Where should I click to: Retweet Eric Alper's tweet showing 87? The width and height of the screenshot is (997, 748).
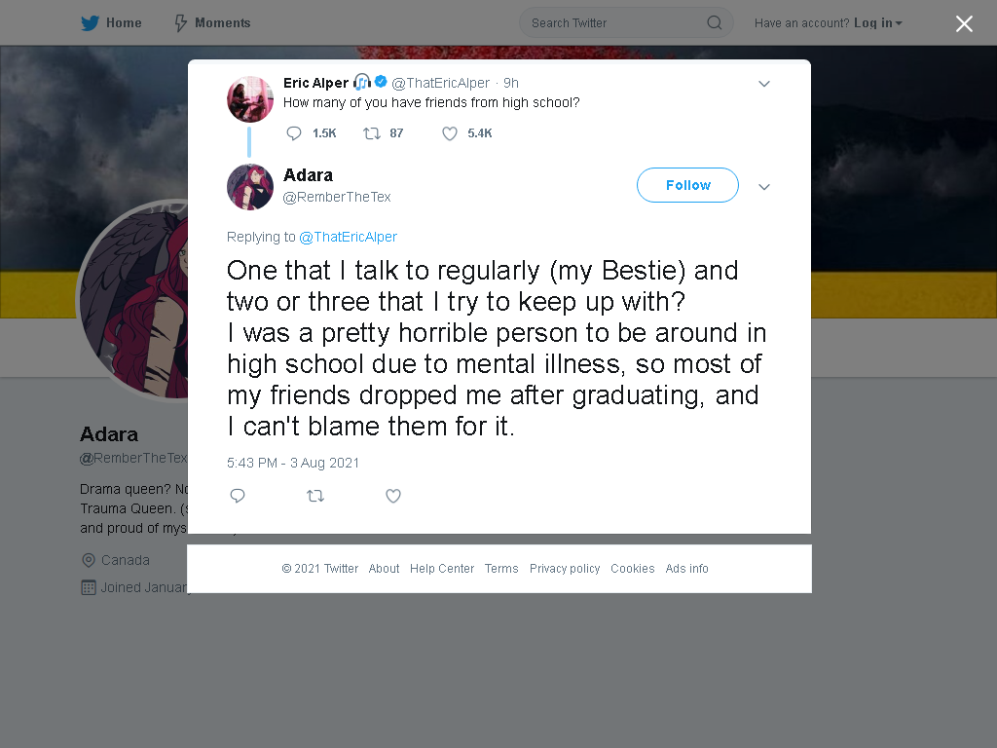coord(372,132)
